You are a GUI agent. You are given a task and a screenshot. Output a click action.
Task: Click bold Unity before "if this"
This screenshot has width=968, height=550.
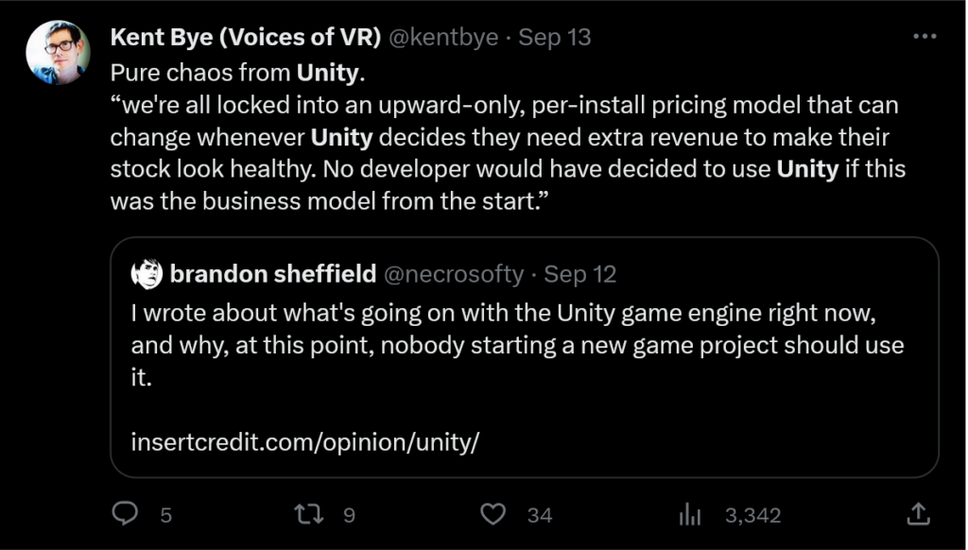(808, 170)
